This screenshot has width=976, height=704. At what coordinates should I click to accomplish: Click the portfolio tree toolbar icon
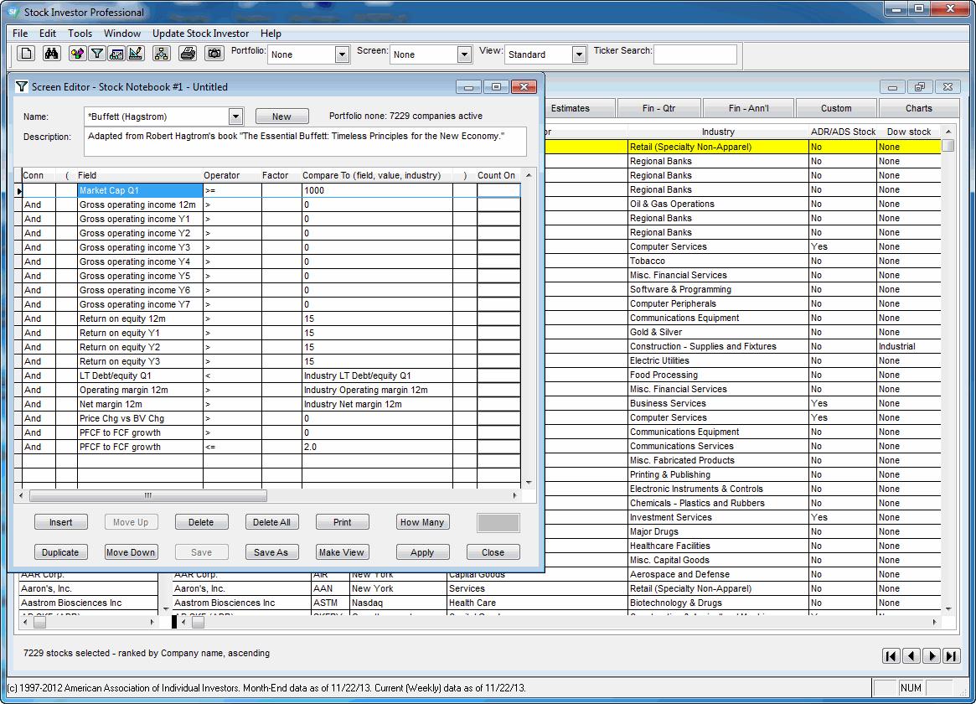(x=161, y=52)
